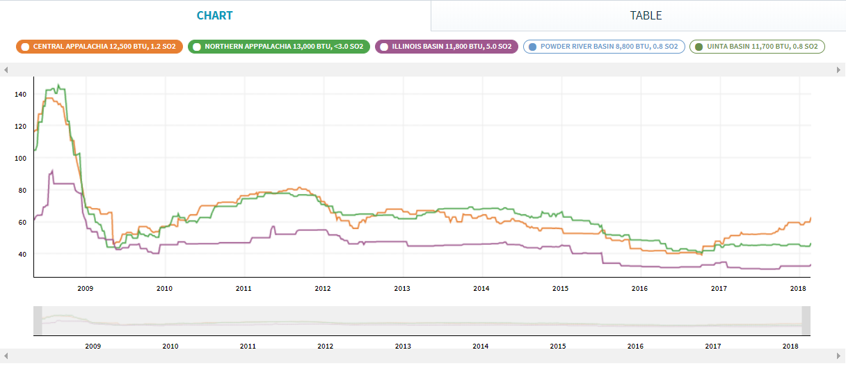Viewport: 846px width, 366px height.
Task: Toggle Central Appalachia 12,500 BTU series
Action: [99, 47]
